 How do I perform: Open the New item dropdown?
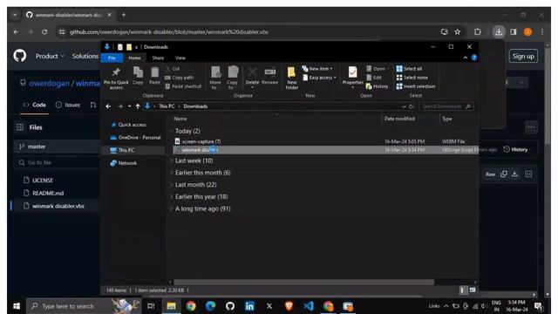pos(317,69)
